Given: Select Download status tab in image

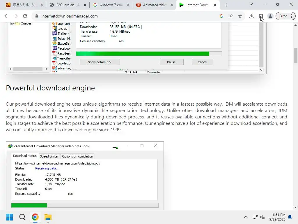Looking at the screenshot, I should [x=25, y=156].
